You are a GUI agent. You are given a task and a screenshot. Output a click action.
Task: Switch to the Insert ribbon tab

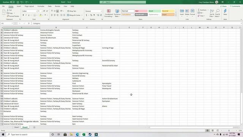[x=19, y=6]
